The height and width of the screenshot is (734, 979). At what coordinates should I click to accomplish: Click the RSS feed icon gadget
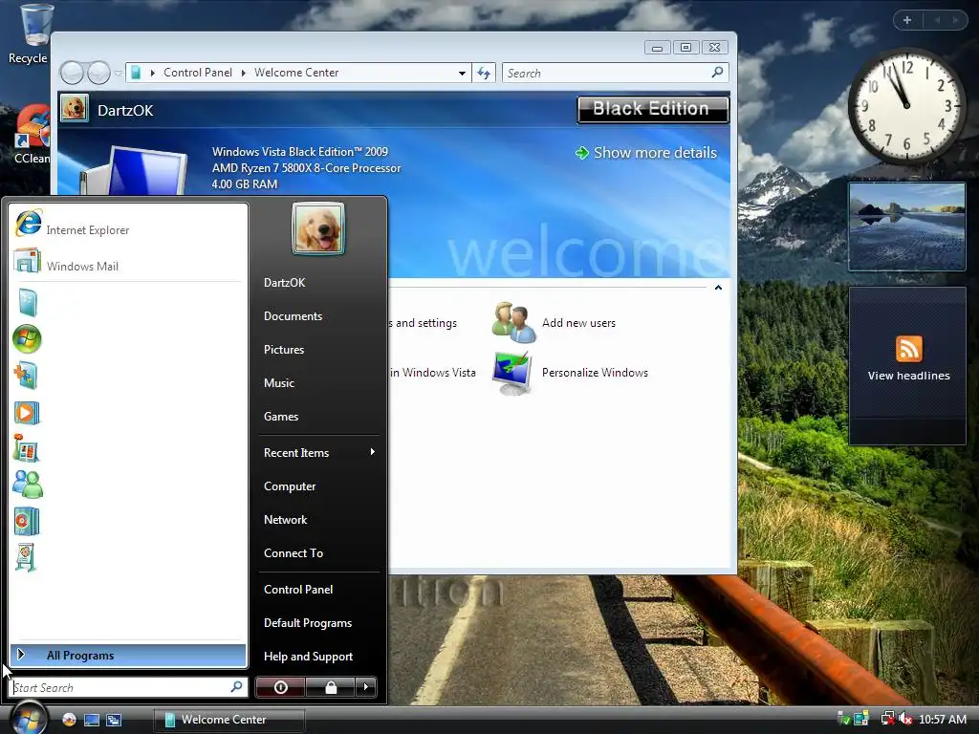[908, 349]
